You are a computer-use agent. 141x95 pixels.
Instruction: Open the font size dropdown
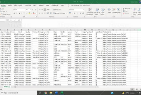tap(31, 10)
